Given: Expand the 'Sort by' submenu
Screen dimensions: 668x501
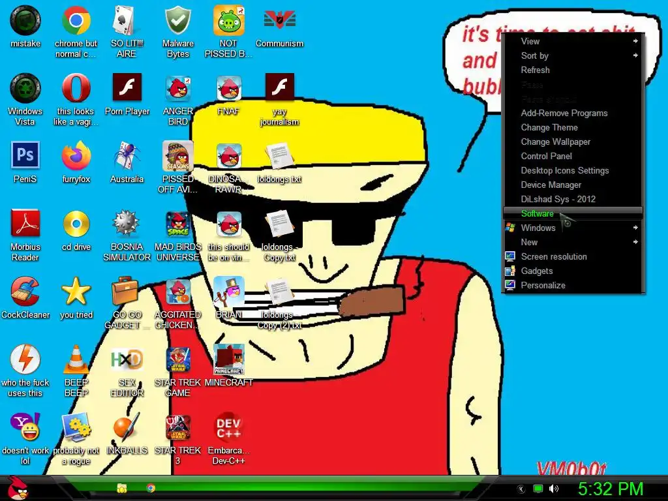Looking at the screenshot, I should (x=573, y=56).
